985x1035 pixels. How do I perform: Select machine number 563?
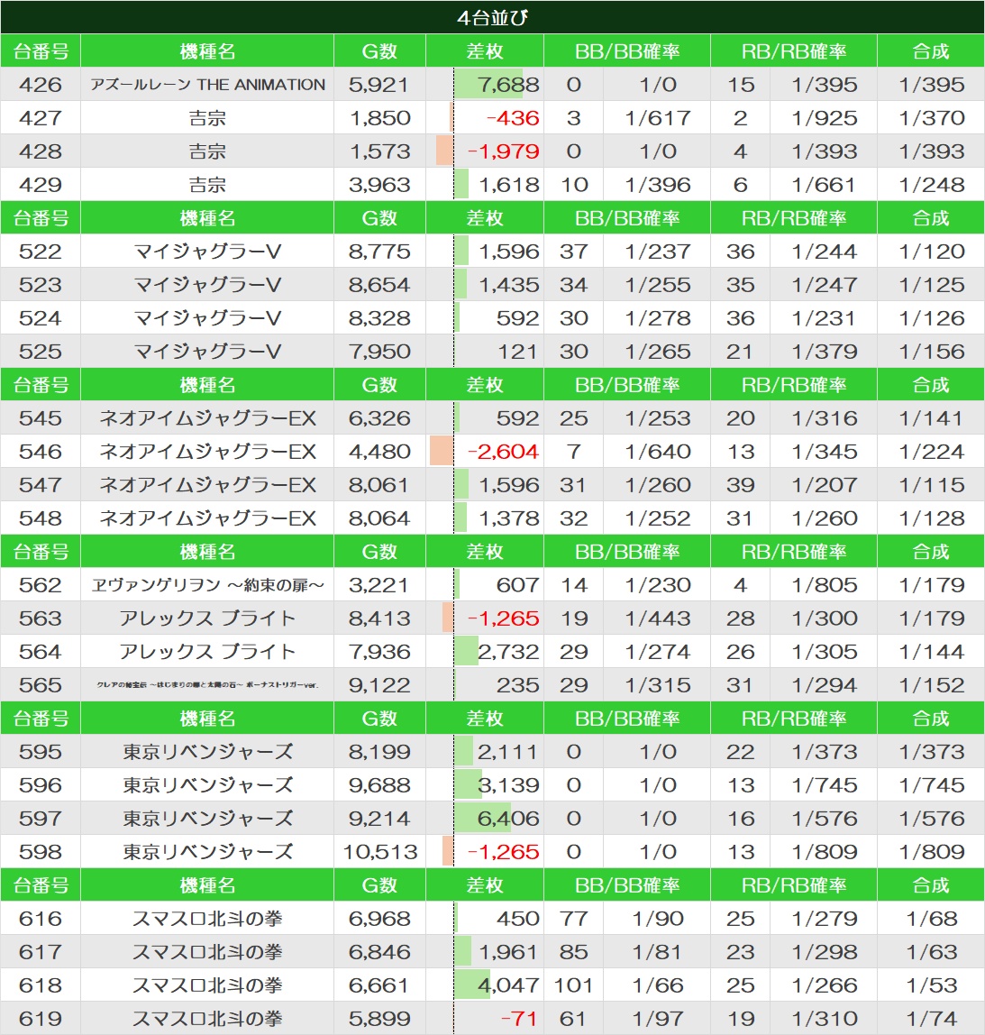pos(41,618)
